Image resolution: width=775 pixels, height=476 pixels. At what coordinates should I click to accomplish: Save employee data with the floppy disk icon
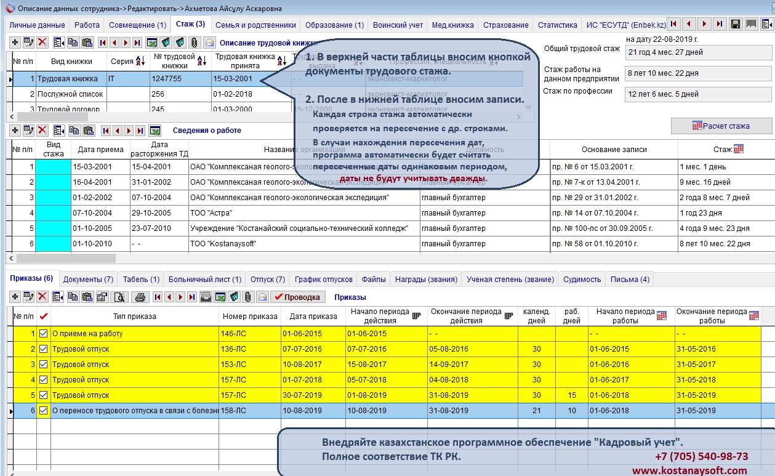click(735, 24)
